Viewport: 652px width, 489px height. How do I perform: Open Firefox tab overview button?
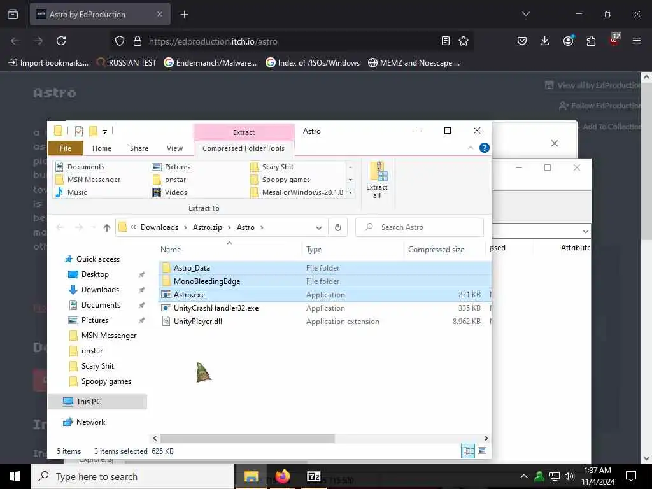(13, 14)
